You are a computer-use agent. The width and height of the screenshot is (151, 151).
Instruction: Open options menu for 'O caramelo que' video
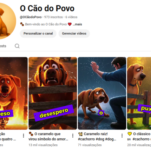pos(73,136)
